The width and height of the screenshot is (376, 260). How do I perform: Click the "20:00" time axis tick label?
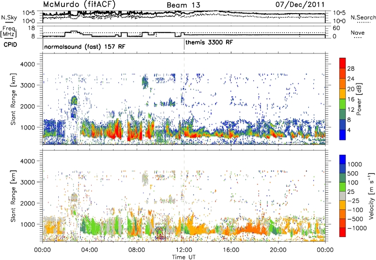(x=278, y=250)
